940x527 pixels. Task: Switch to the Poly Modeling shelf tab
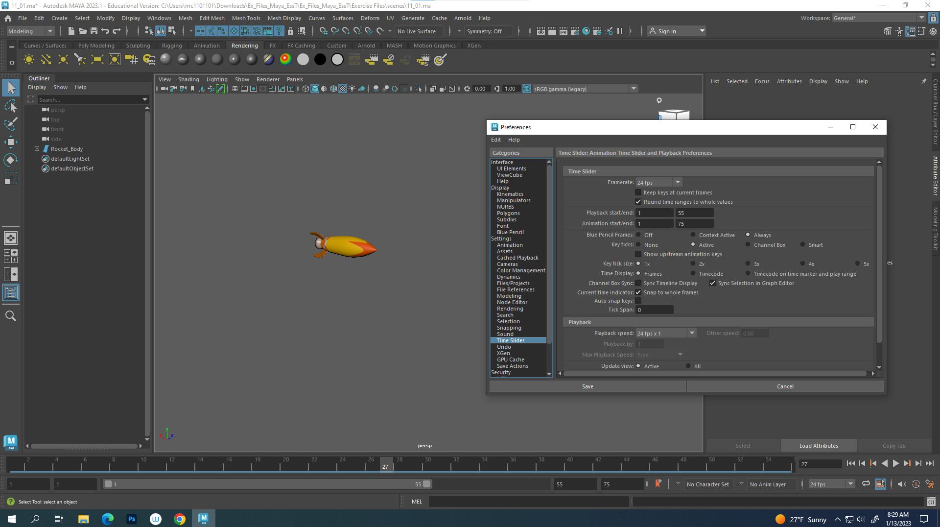click(x=96, y=45)
